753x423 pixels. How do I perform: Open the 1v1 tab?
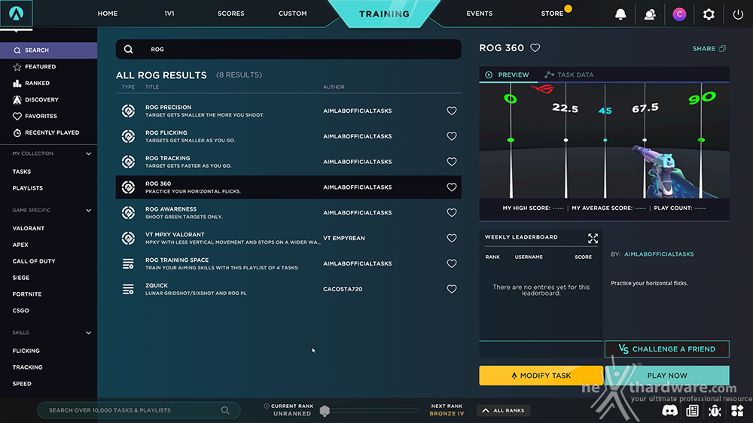coord(169,14)
